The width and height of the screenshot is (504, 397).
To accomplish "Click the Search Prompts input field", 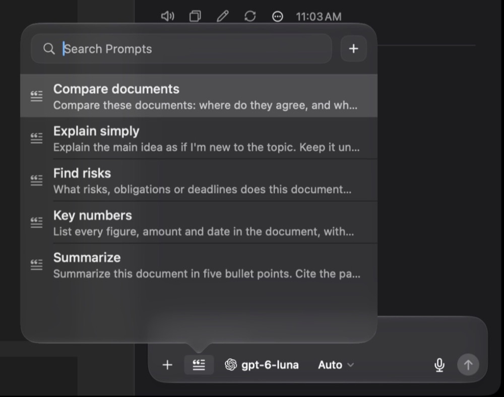I will coord(181,49).
